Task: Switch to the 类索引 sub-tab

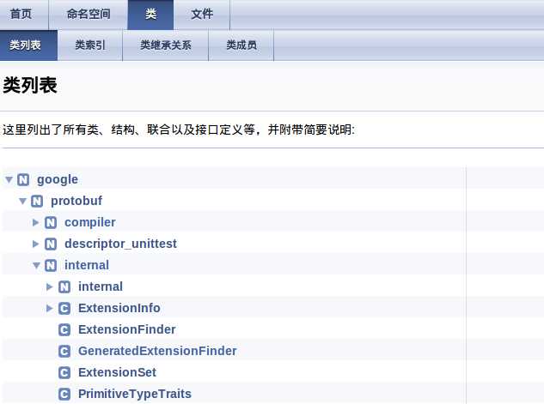Action: point(90,45)
